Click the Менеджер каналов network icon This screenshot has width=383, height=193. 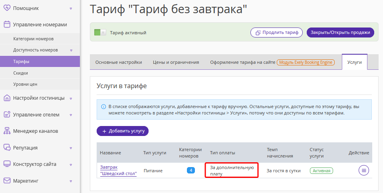coord(7,131)
